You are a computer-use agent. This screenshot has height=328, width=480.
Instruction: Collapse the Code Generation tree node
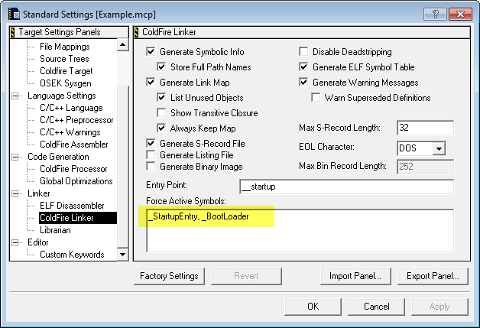pos(15,157)
